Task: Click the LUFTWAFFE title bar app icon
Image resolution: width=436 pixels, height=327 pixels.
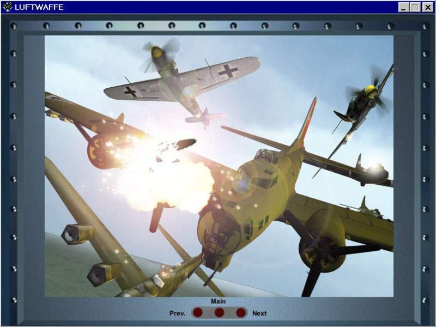Action: coord(8,7)
